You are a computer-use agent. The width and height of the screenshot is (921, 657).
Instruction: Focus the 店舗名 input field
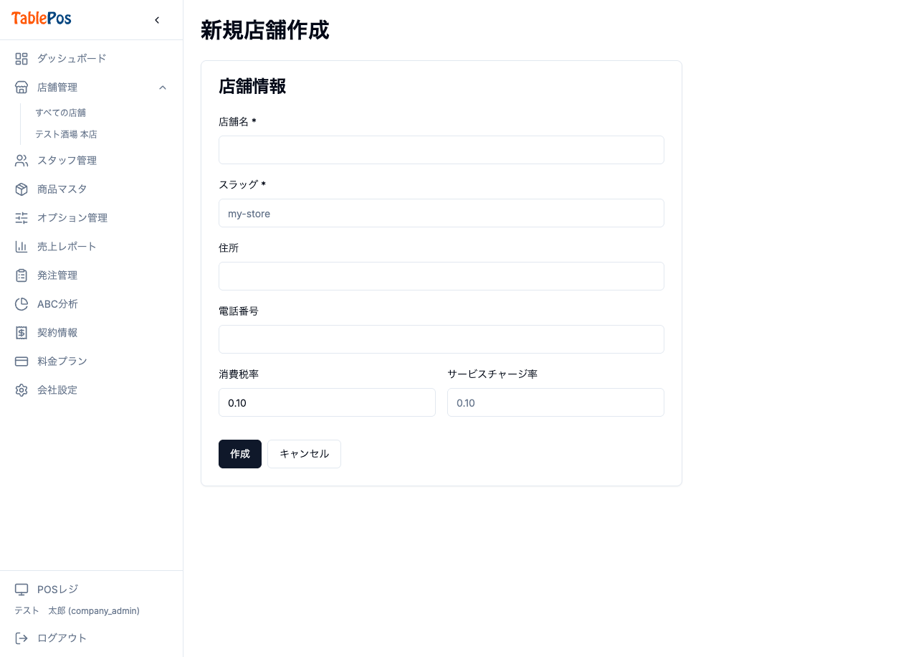tap(442, 150)
